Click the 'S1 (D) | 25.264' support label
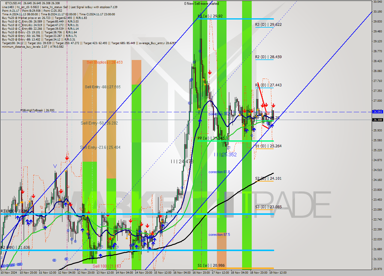 click(x=268, y=146)
